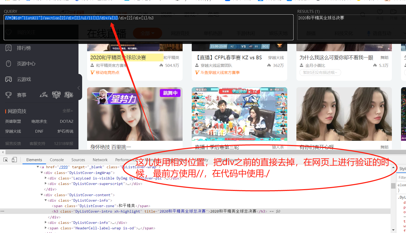Open the 英雄联盟 game link
Viewport: 406px width, 233px height.
tap(13, 121)
